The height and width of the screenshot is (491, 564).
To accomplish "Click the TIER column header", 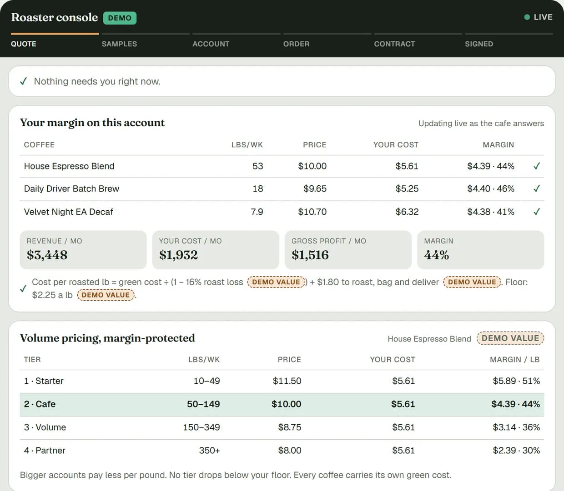I will tap(32, 360).
